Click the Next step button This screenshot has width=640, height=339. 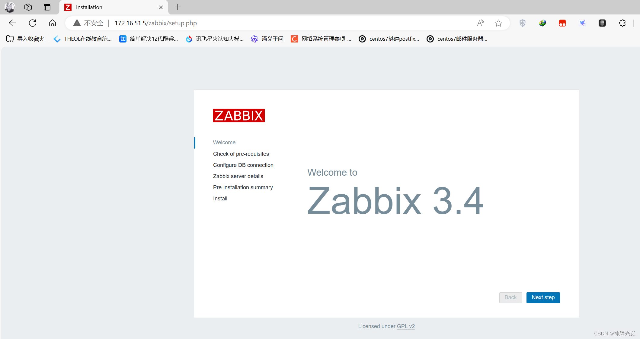coord(543,298)
